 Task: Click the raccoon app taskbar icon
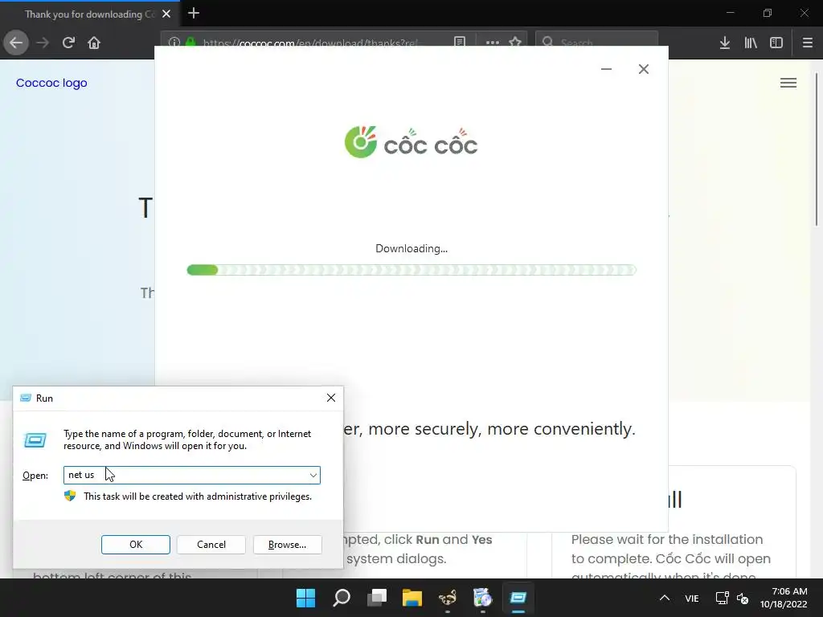(447, 598)
